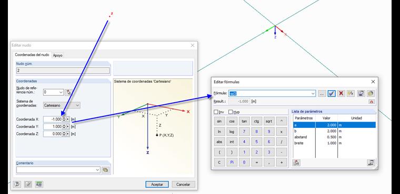Click the Unidad column header
Image resolution: width=400 pixels, height=194 pixels.
point(357,118)
